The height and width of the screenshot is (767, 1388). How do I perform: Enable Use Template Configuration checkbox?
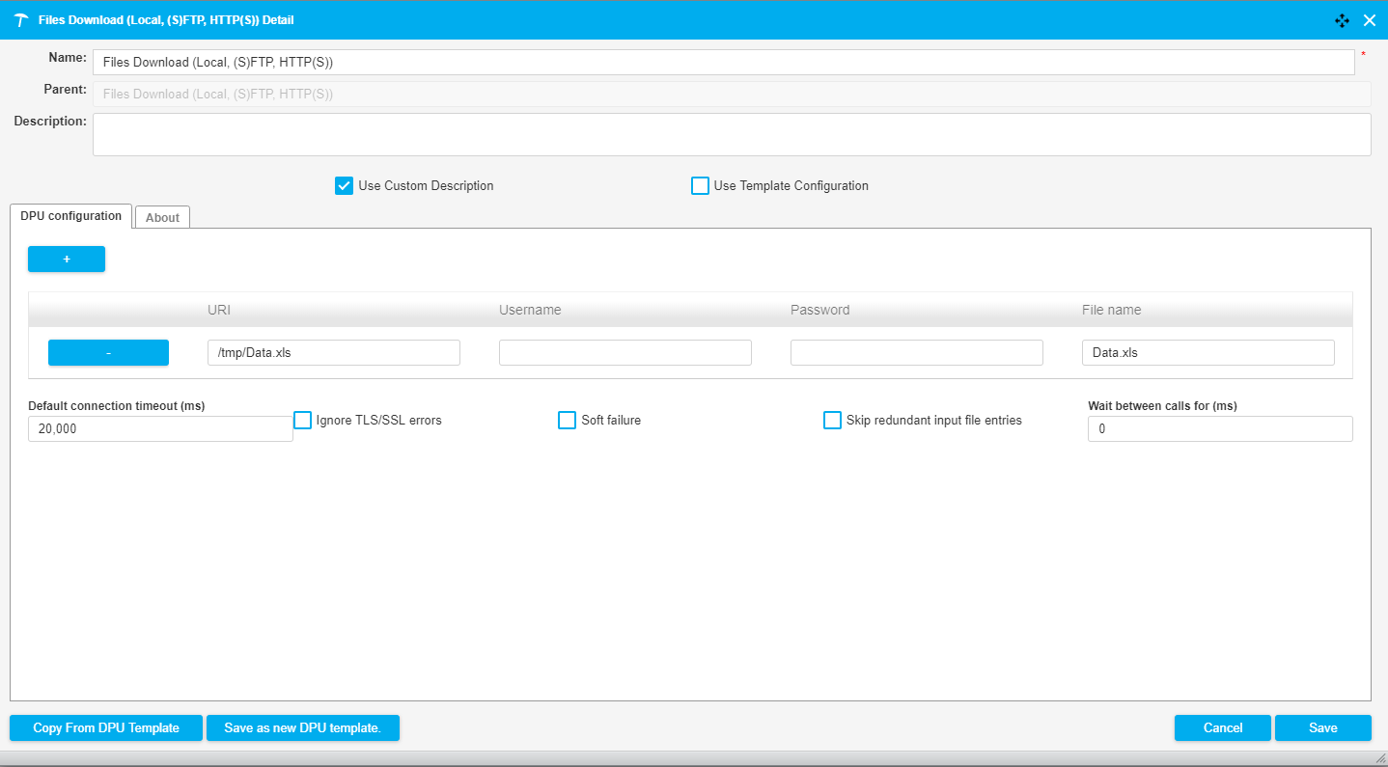[700, 186]
